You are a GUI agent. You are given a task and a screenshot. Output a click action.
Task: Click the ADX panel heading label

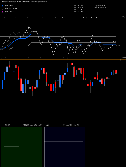click(x=48, y=125)
